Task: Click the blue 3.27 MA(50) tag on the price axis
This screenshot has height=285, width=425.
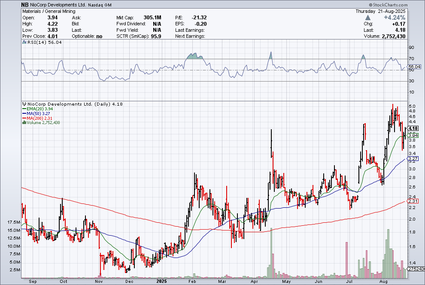Action: click(x=413, y=158)
